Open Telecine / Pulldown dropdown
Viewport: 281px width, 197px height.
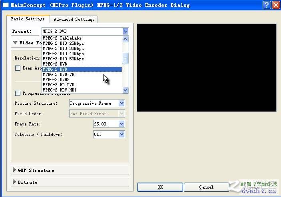109,134
